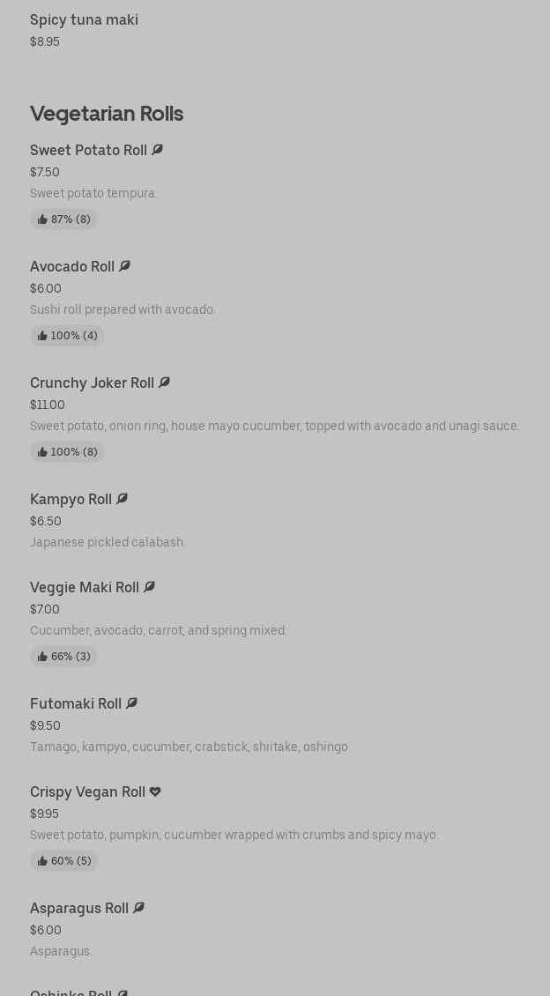The height and width of the screenshot is (996, 550).
Task: Click the leaf icon next to Kampyo Roll
Action: pos(122,499)
